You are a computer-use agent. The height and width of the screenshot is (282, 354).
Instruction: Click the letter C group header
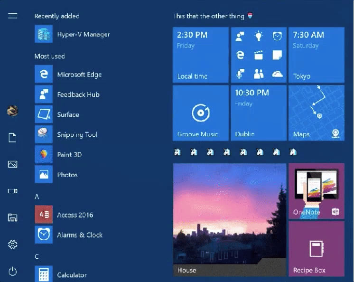coord(37,256)
